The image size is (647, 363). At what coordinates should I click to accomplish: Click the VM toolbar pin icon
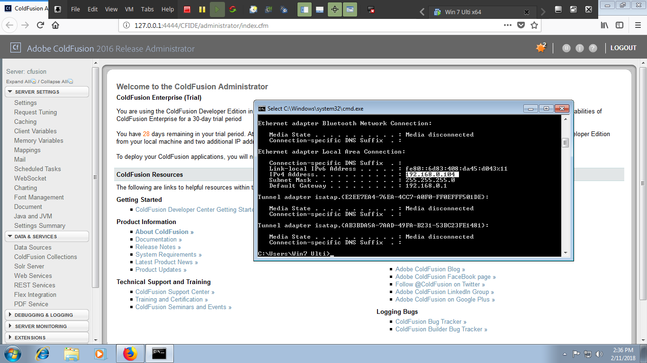pos(57,9)
